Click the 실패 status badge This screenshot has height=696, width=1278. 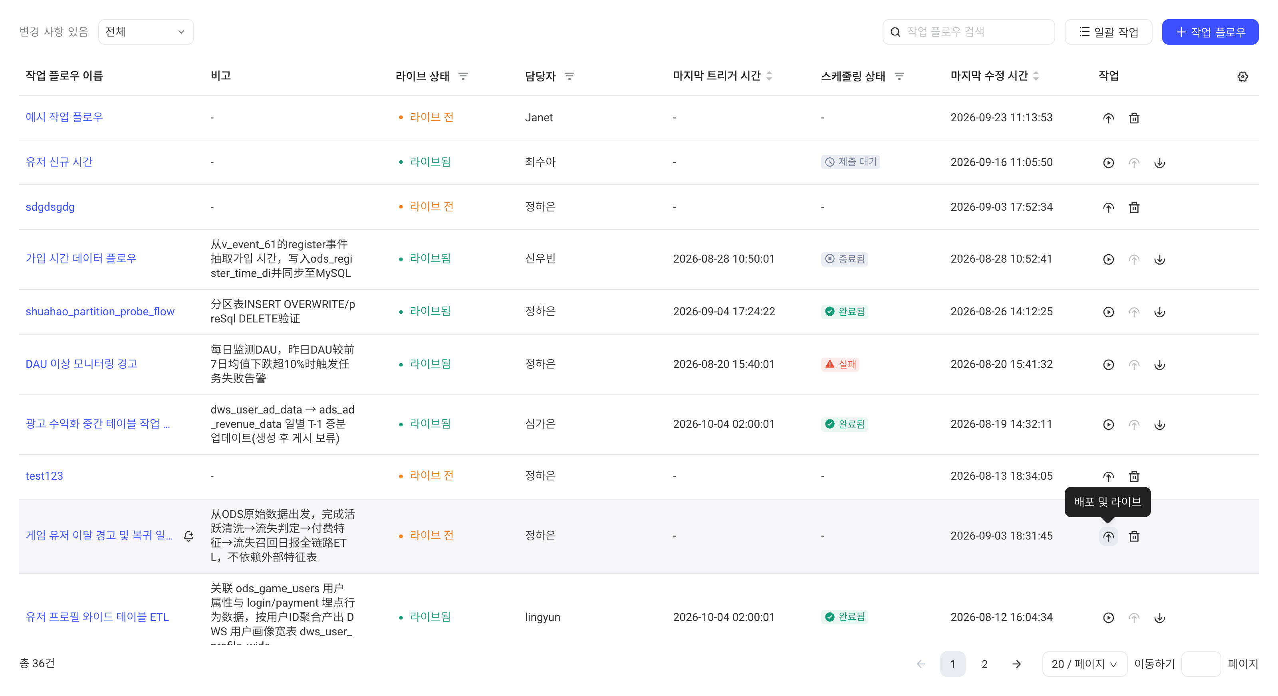click(840, 364)
